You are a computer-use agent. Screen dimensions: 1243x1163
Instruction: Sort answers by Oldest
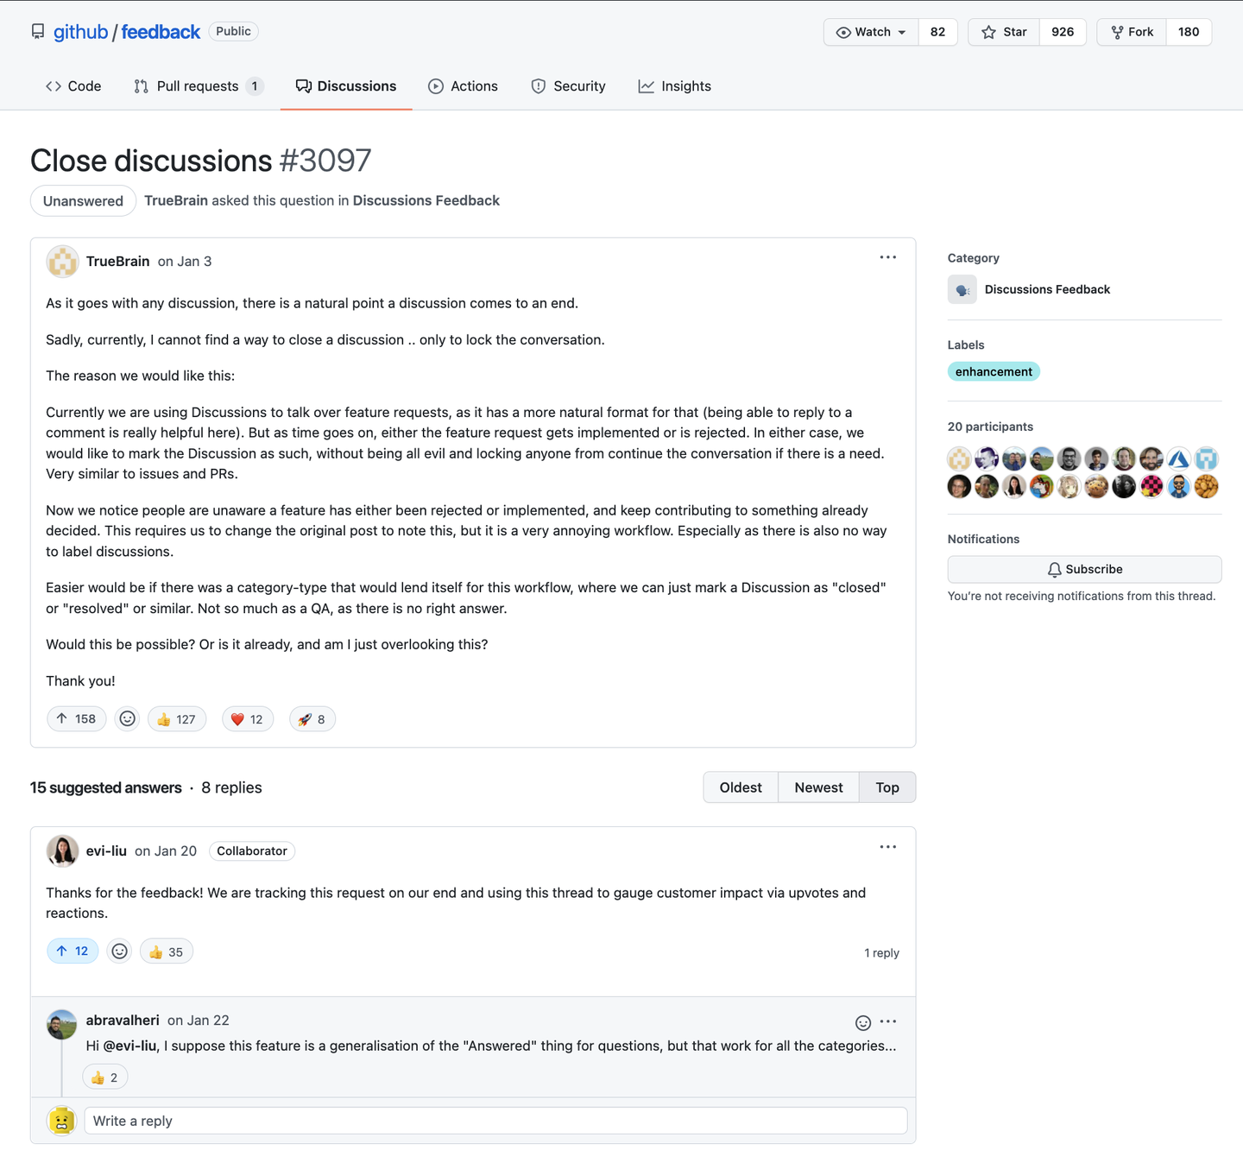point(741,787)
